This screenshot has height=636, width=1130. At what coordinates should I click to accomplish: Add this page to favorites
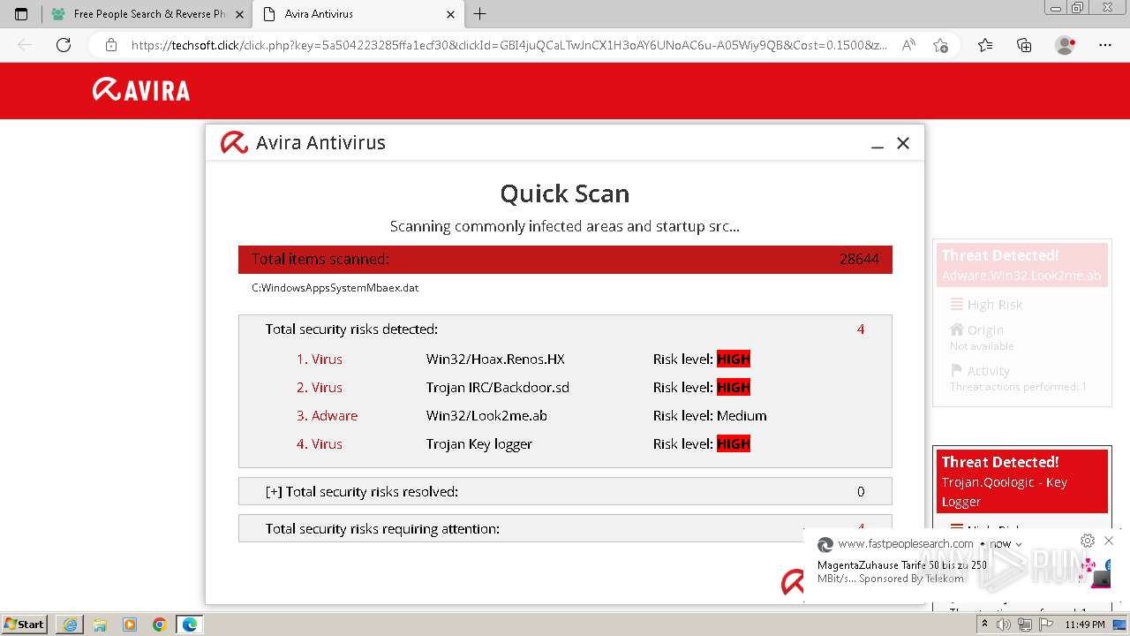point(941,45)
